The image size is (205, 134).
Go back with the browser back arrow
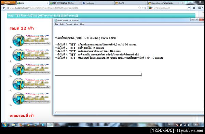[4, 8]
